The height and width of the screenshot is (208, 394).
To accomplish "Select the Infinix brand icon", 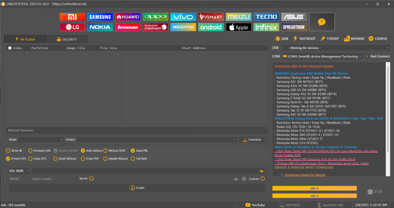I will click(266, 27).
